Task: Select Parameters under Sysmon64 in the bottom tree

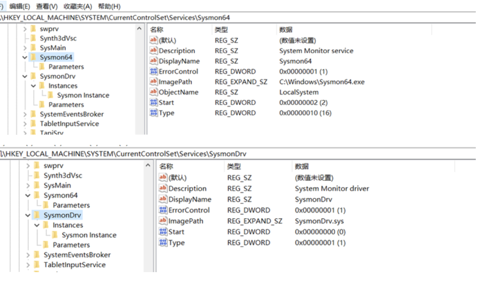Action: coord(71,205)
